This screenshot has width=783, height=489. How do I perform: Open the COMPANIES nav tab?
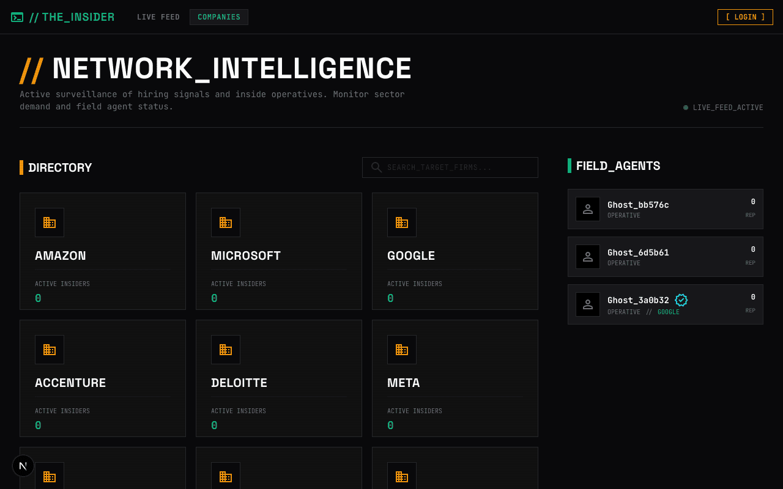tap(219, 17)
